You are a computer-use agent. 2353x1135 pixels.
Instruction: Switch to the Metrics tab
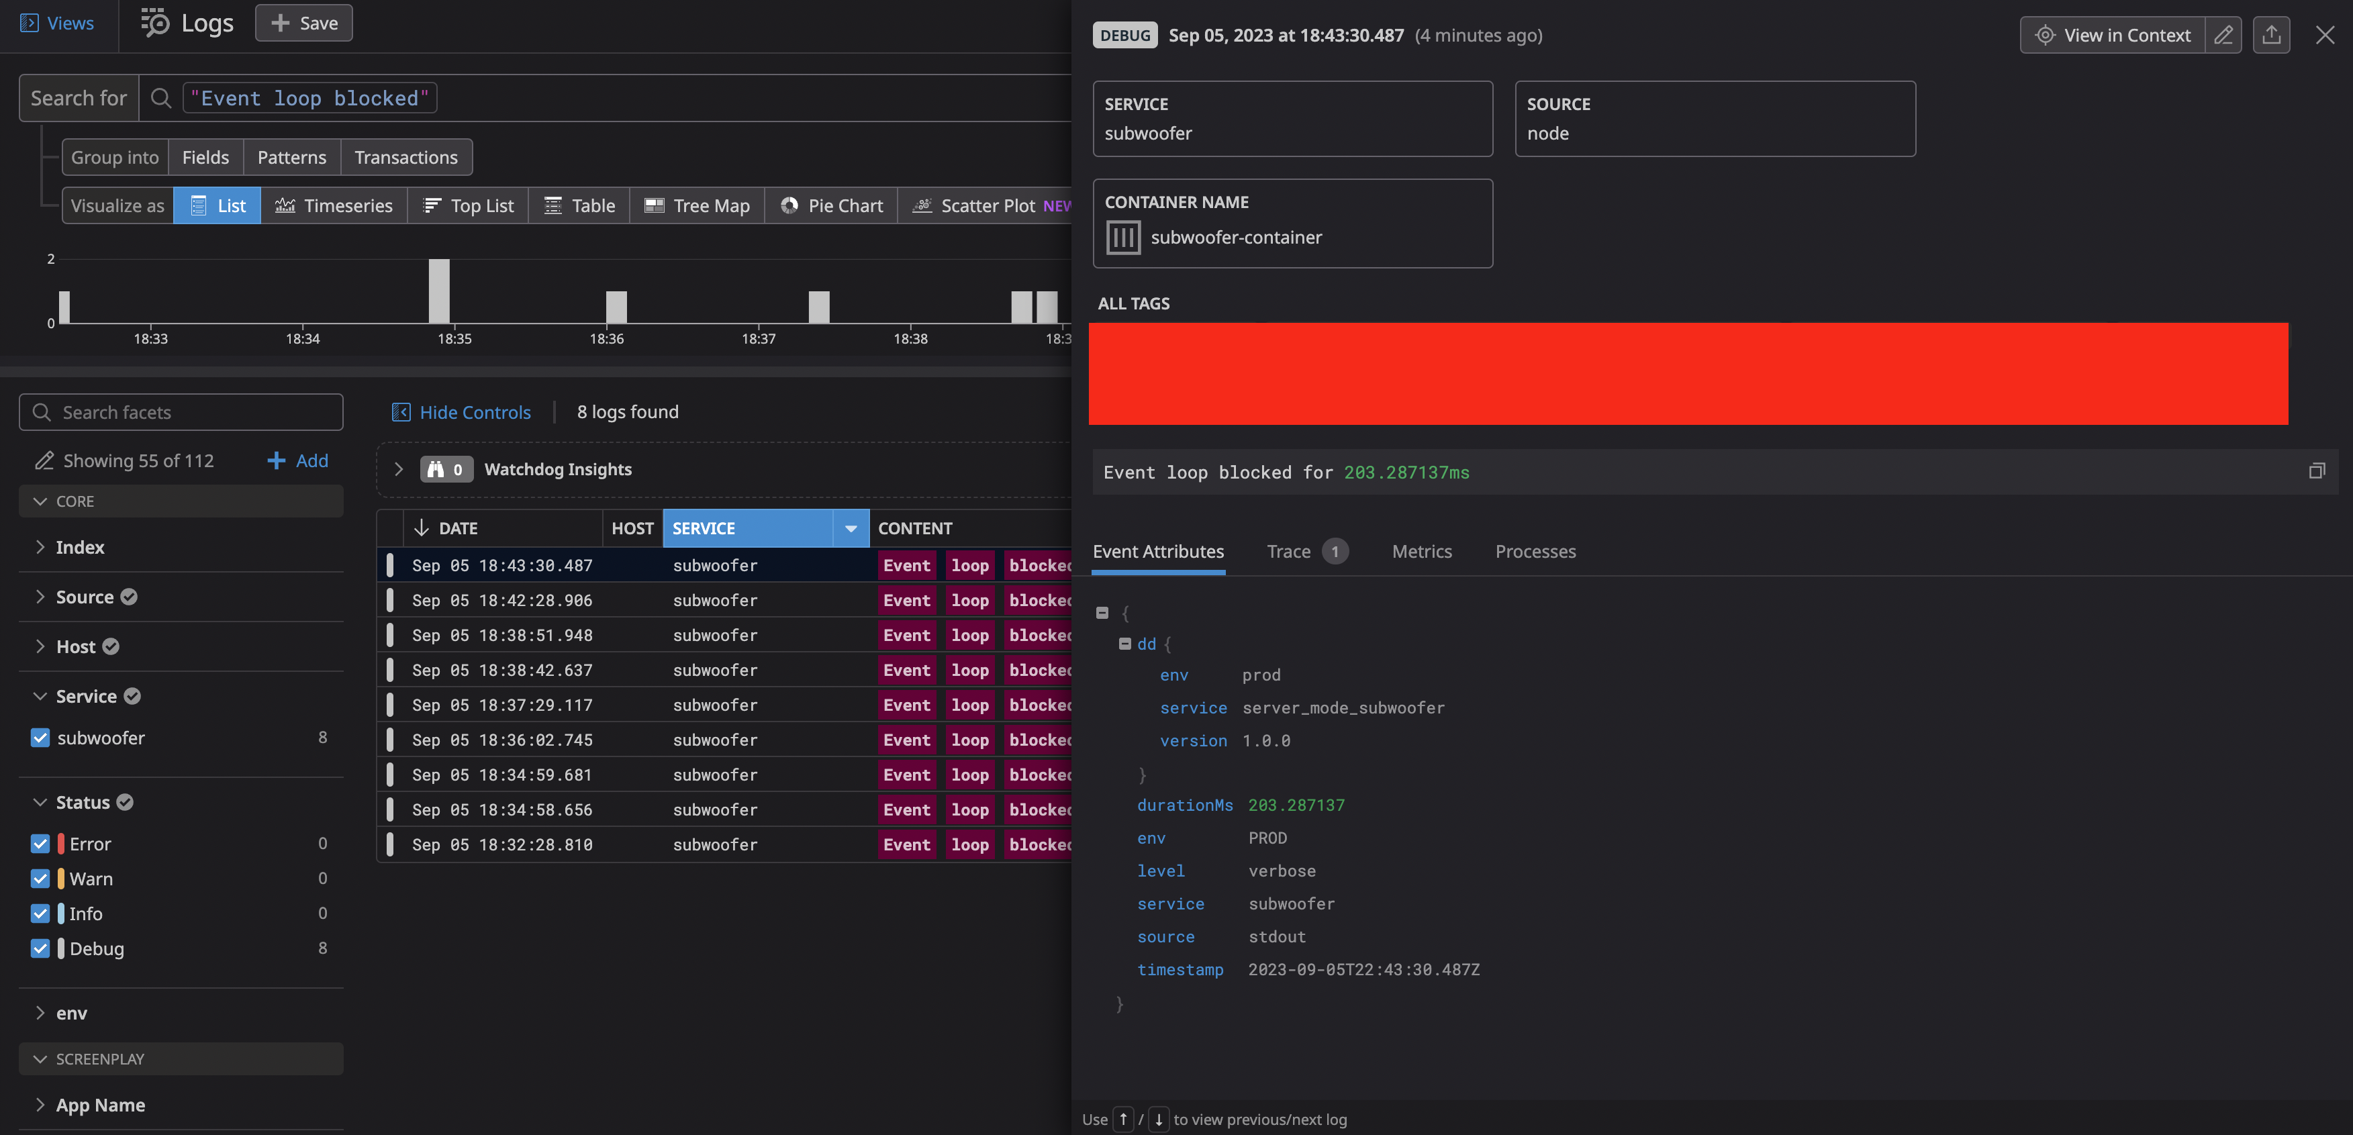[x=1421, y=551]
